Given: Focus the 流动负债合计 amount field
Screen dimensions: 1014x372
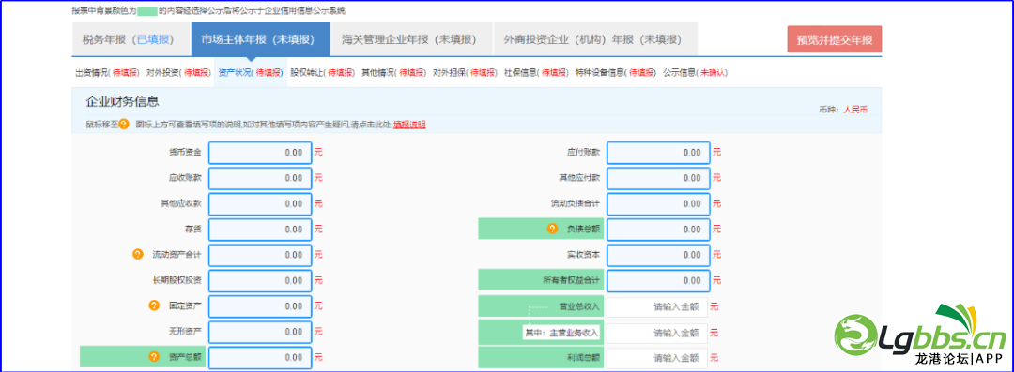Looking at the screenshot, I should pos(658,203).
